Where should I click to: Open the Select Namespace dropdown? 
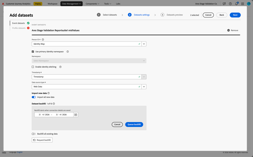tap(89, 61)
